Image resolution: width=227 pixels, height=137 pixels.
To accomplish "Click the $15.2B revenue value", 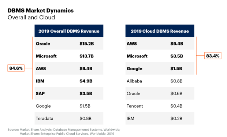I will click(x=86, y=44).
